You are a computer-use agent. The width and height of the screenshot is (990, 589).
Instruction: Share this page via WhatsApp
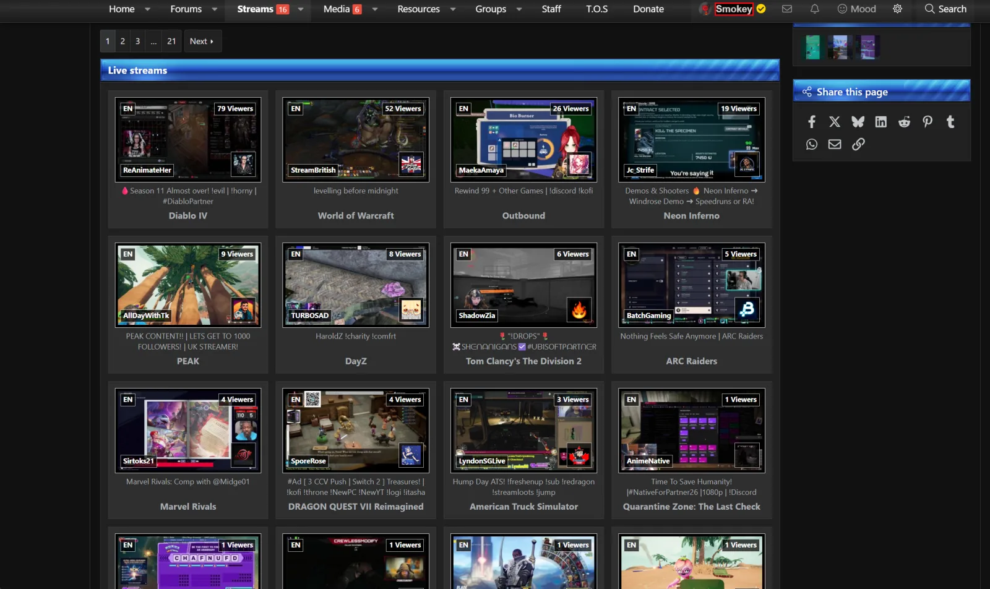click(x=811, y=144)
